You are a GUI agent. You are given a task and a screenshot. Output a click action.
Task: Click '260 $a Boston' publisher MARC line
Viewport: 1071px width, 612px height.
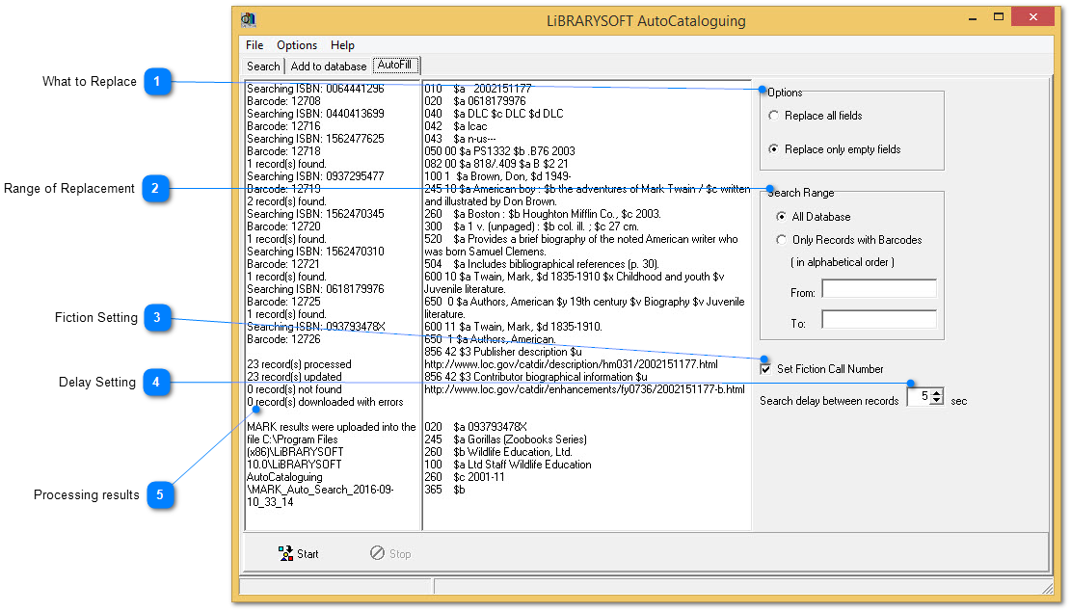543,214
